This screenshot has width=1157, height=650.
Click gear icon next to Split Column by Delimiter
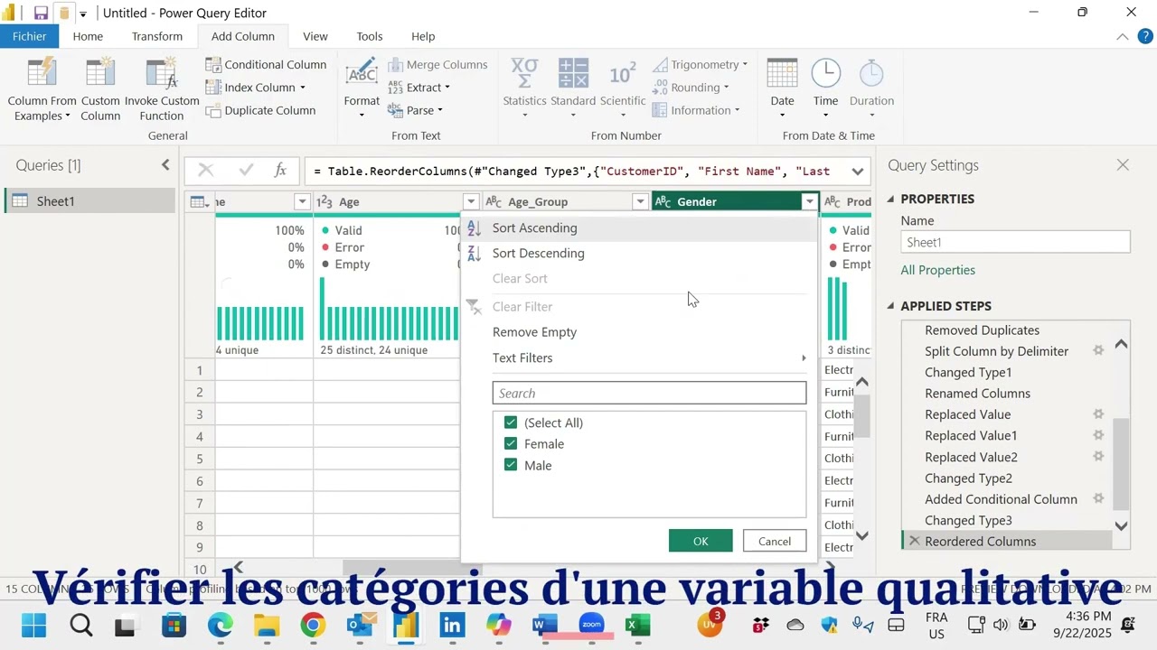[x=1098, y=351]
